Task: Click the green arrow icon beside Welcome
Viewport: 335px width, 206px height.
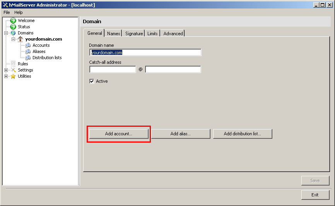Action: (13, 20)
